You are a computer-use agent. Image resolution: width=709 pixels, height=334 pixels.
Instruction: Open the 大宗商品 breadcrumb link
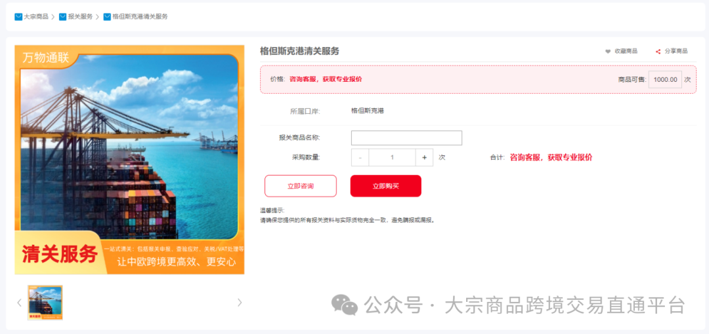tap(36, 16)
